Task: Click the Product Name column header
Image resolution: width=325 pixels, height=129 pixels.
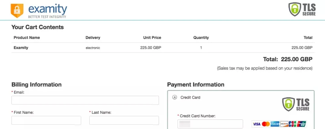Action: (27, 37)
